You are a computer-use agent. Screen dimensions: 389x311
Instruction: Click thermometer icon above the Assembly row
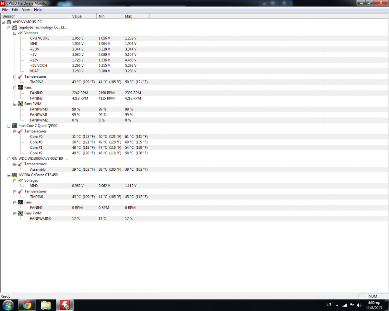(x=20, y=164)
